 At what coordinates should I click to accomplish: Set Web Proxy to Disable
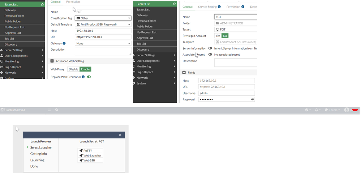(73, 69)
